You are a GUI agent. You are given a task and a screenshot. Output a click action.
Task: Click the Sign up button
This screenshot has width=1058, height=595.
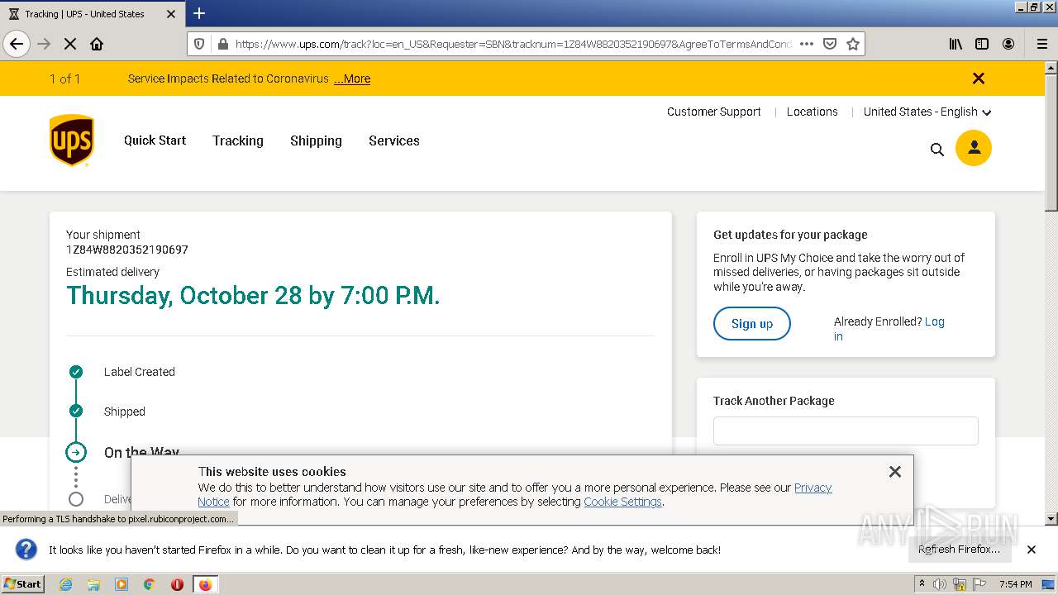click(x=751, y=324)
